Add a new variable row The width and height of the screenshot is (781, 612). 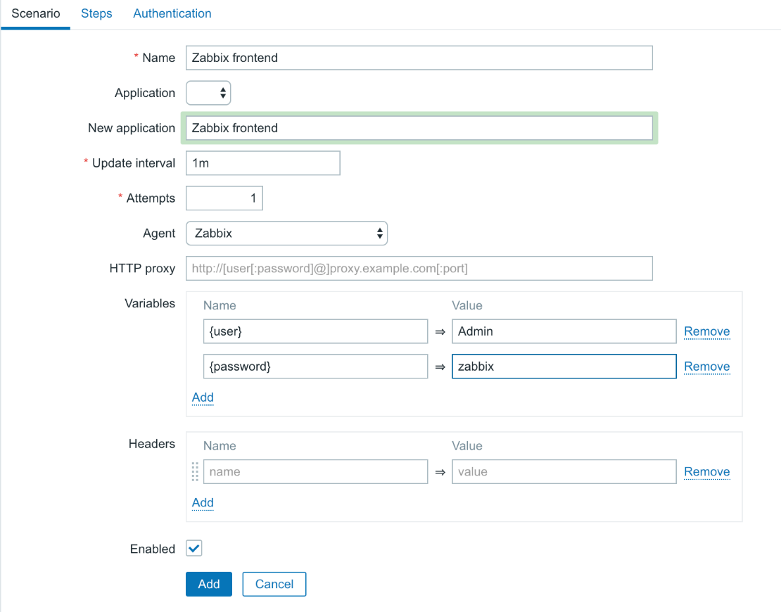tap(203, 397)
